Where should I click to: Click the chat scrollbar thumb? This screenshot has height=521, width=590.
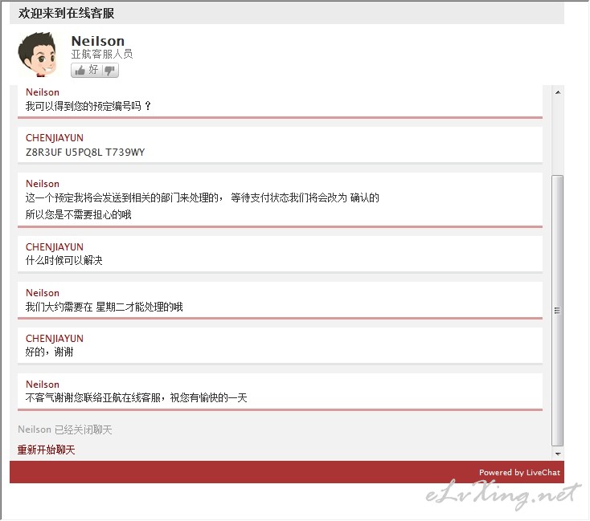point(558,311)
